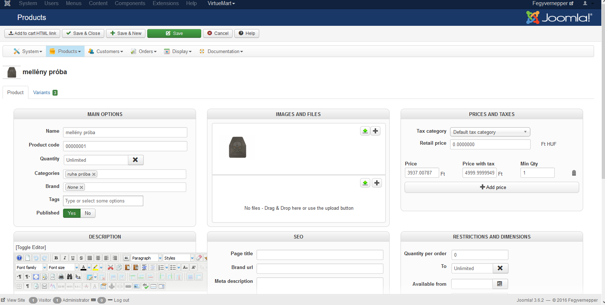Screen dimensions: 605x305
Task: Click the spellcheck abc icon
Action: [x=145, y=286]
